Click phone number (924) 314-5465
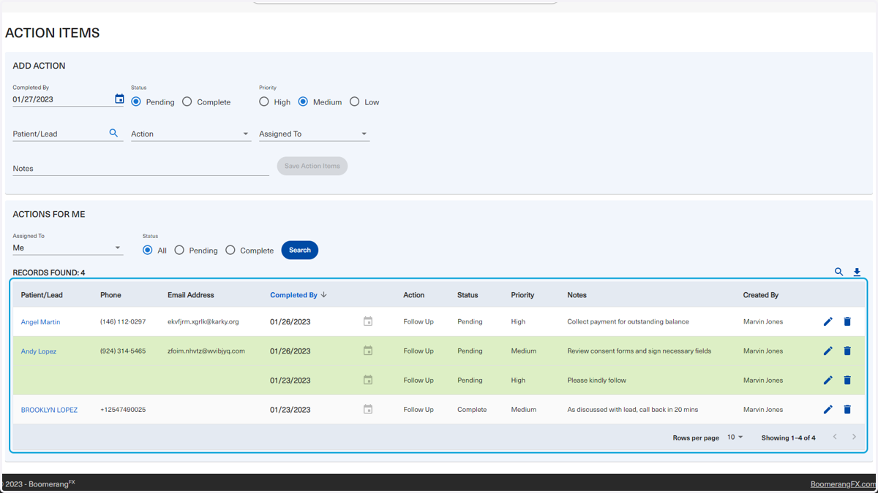Image resolution: width=878 pixels, height=493 pixels. coord(123,351)
